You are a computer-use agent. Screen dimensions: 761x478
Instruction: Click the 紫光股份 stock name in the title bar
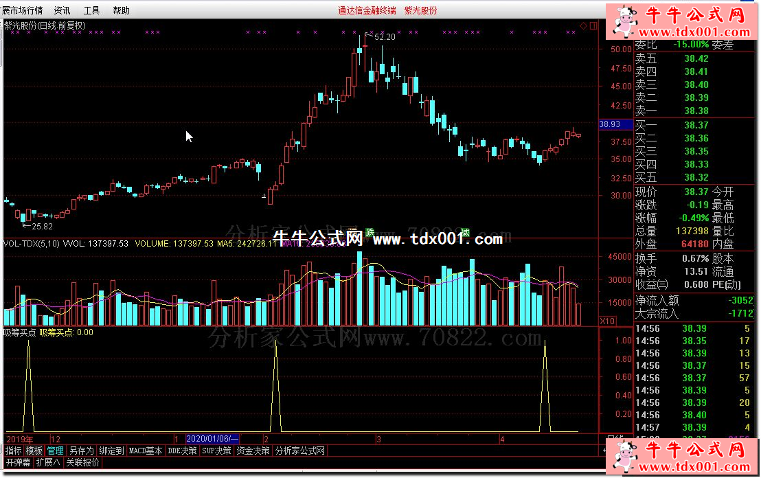tap(421, 10)
